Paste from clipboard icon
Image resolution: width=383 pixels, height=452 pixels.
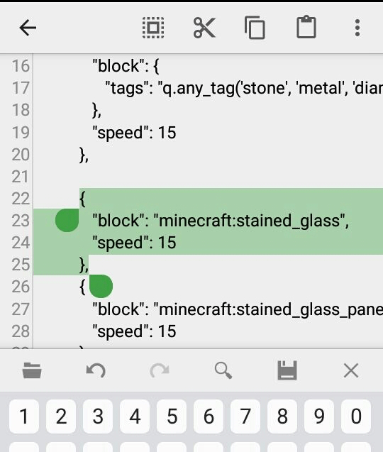306,27
